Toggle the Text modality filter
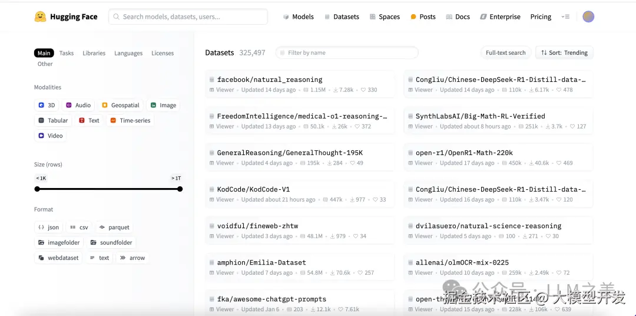This screenshot has width=636, height=316. click(x=90, y=120)
